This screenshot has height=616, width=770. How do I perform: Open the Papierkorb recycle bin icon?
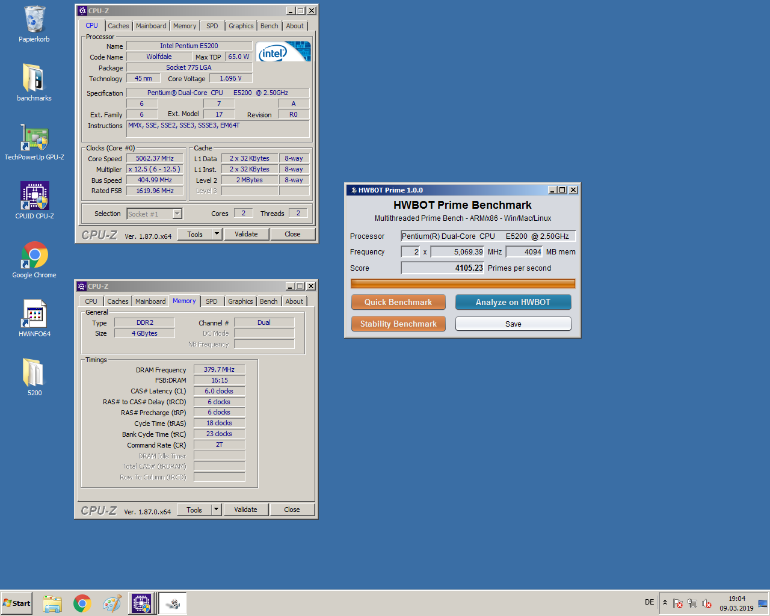click(x=34, y=24)
